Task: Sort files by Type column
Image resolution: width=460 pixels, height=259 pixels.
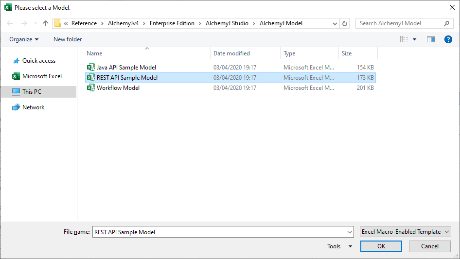Action: tap(309, 53)
